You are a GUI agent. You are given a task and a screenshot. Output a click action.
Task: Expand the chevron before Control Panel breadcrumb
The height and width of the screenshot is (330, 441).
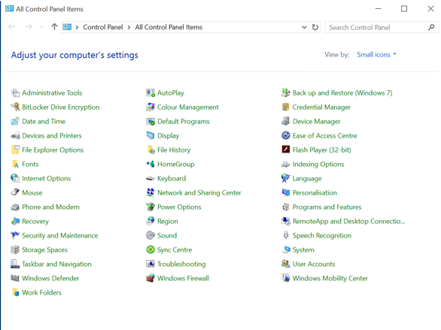(77, 27)
